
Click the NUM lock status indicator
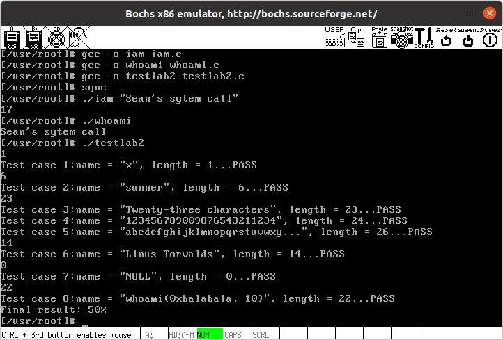tap(210, 335)
